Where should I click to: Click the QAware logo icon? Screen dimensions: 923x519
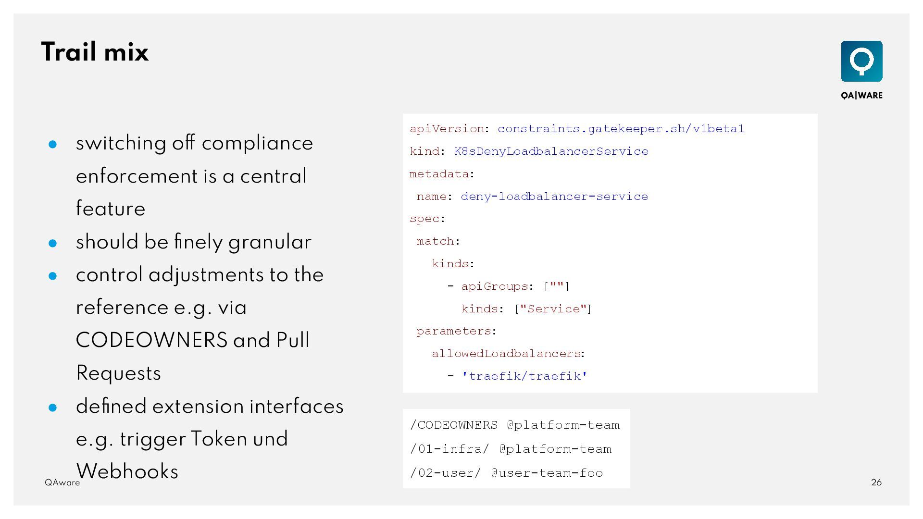861,61
